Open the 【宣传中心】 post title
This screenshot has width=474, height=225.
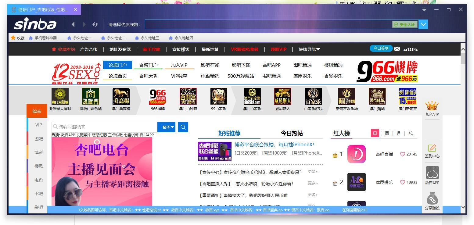coord(250,172)
